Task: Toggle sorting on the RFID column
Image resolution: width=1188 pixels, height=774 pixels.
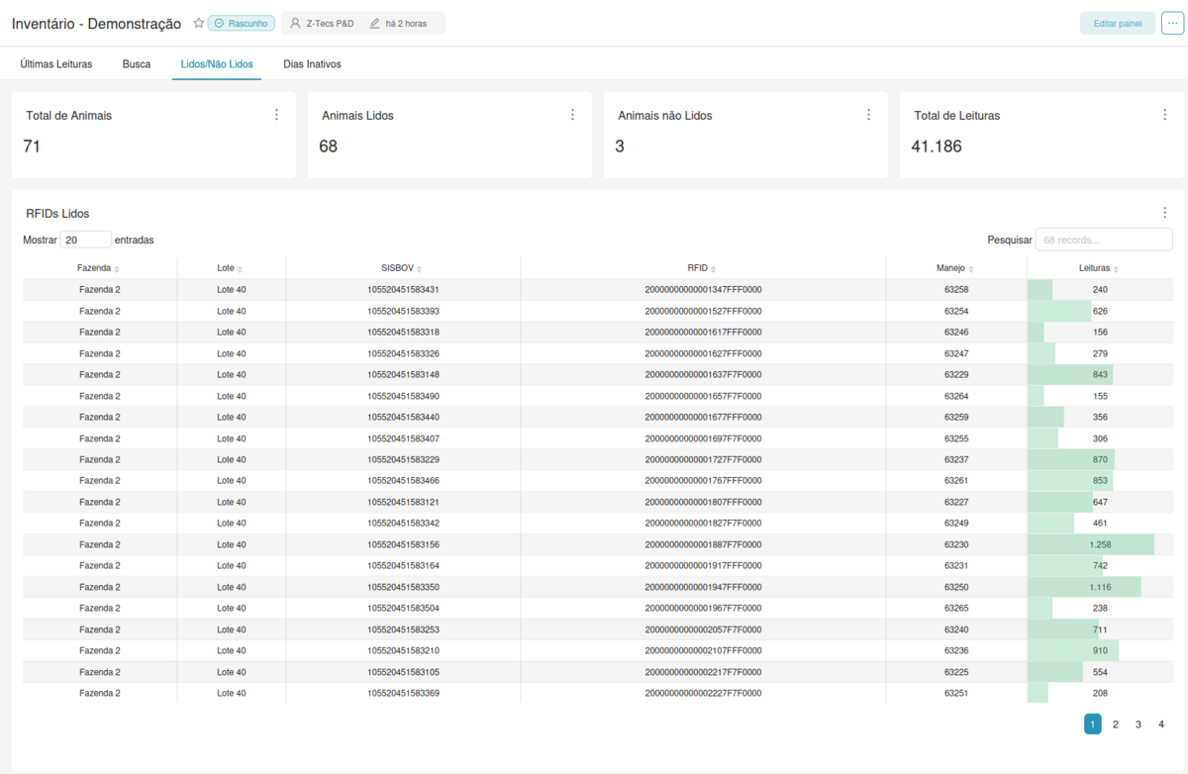Action: coord(715,267)
